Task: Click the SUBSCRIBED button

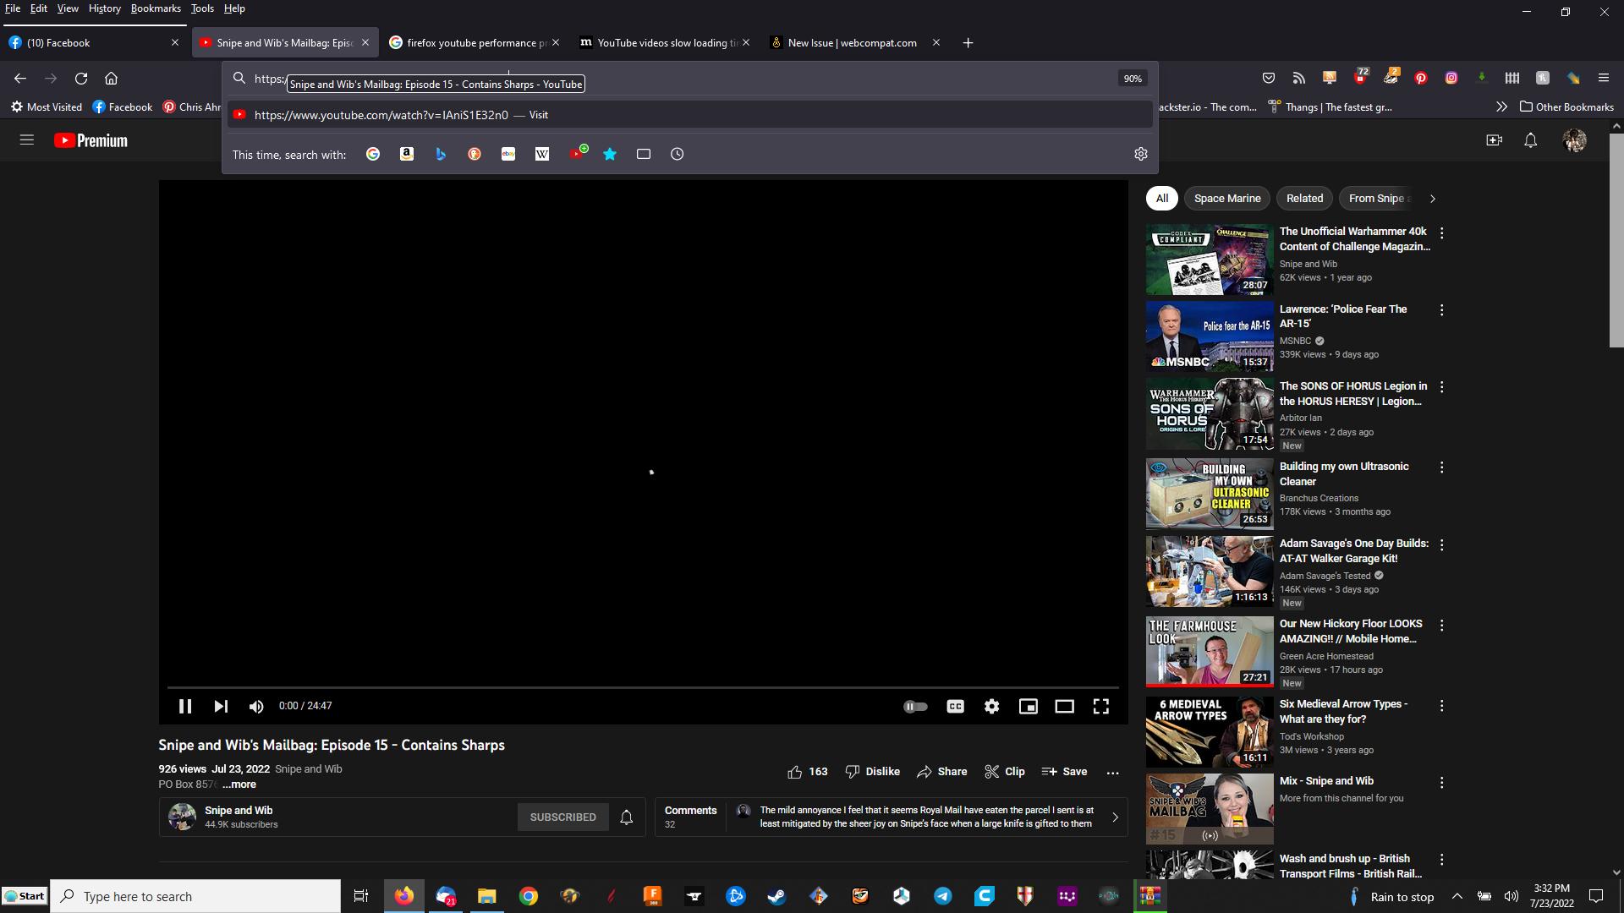Action: 562,817
